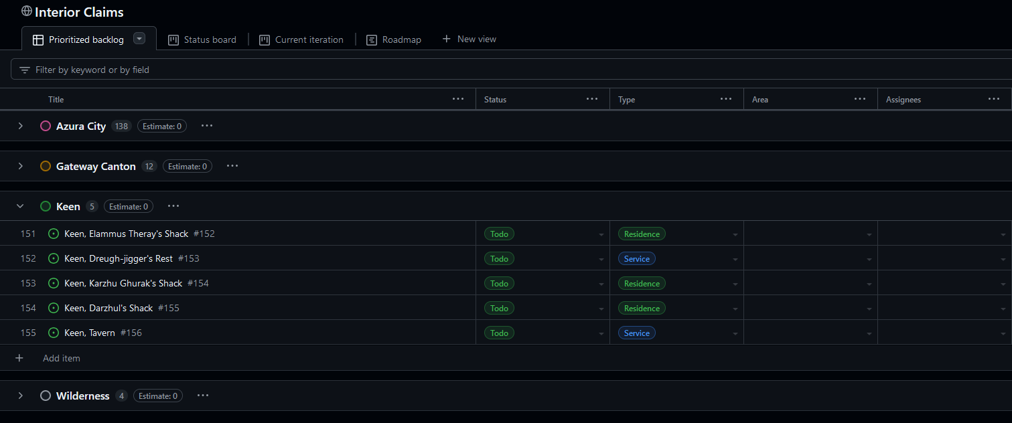Screen dimensions: 1012x423
Task: Click open-issue icon for Karzhu Ghurak's Shack
Action: point(54,283)
